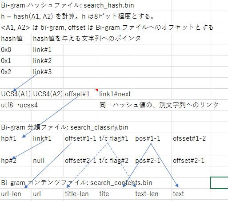Click the link#1 cell beside hp#1

pos(48,138)
